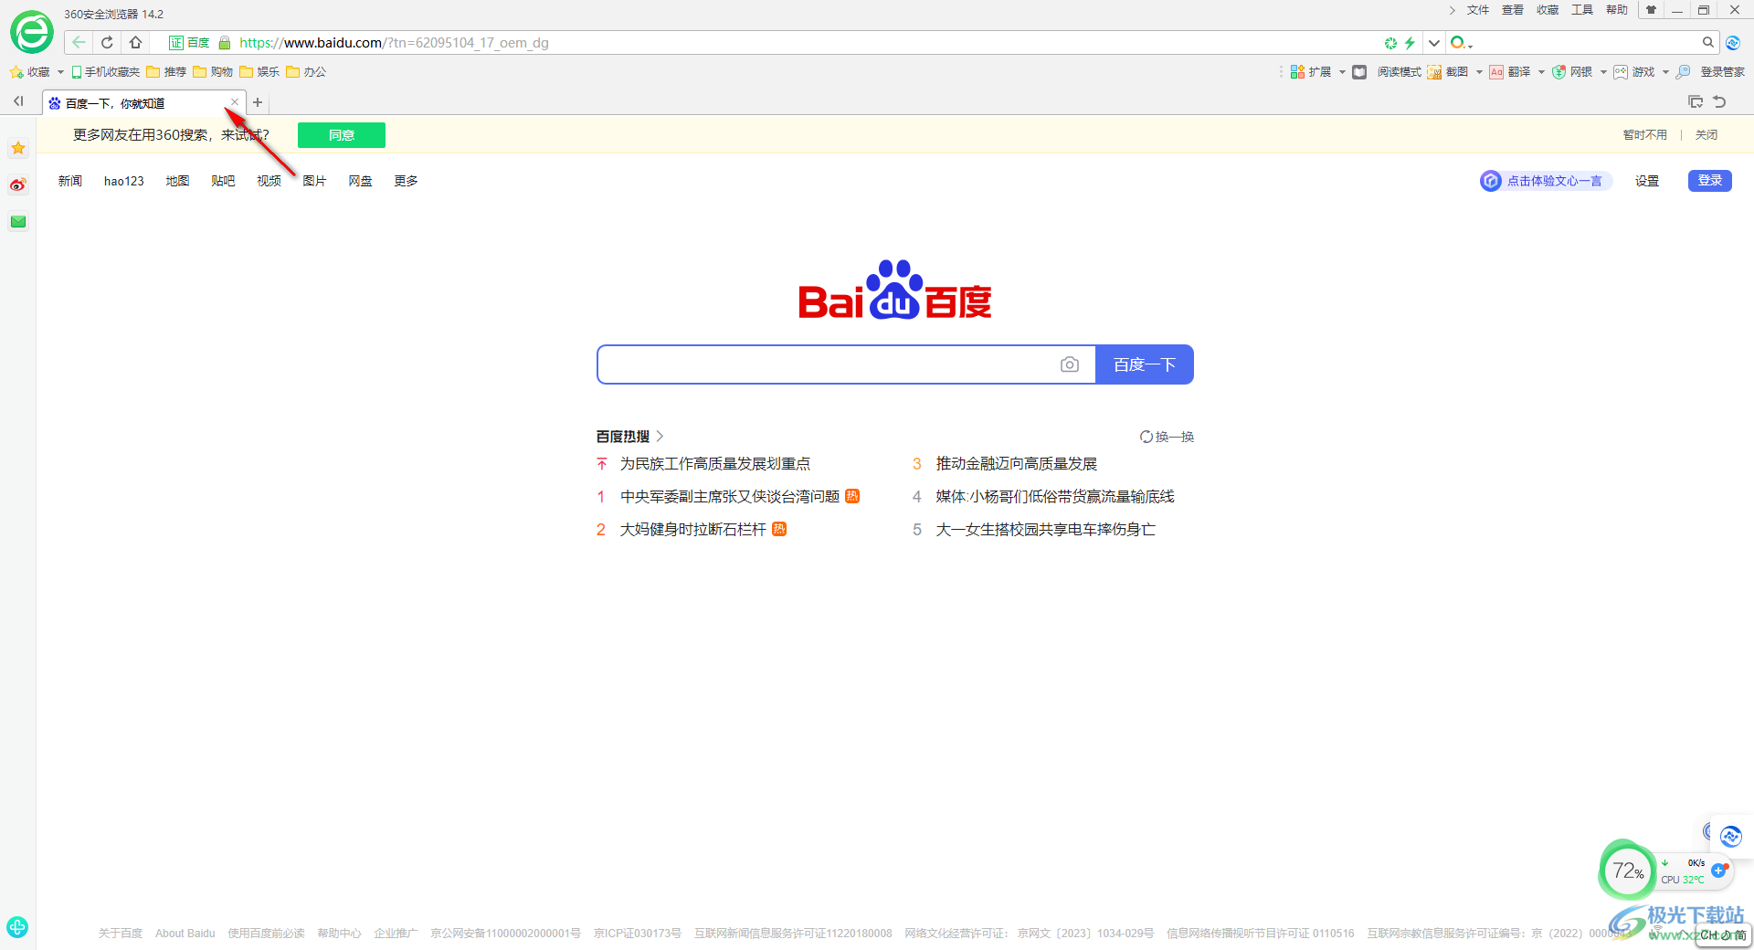Open the 购物 bookmark folder
Screen dimensions: 1754x950
213,72
